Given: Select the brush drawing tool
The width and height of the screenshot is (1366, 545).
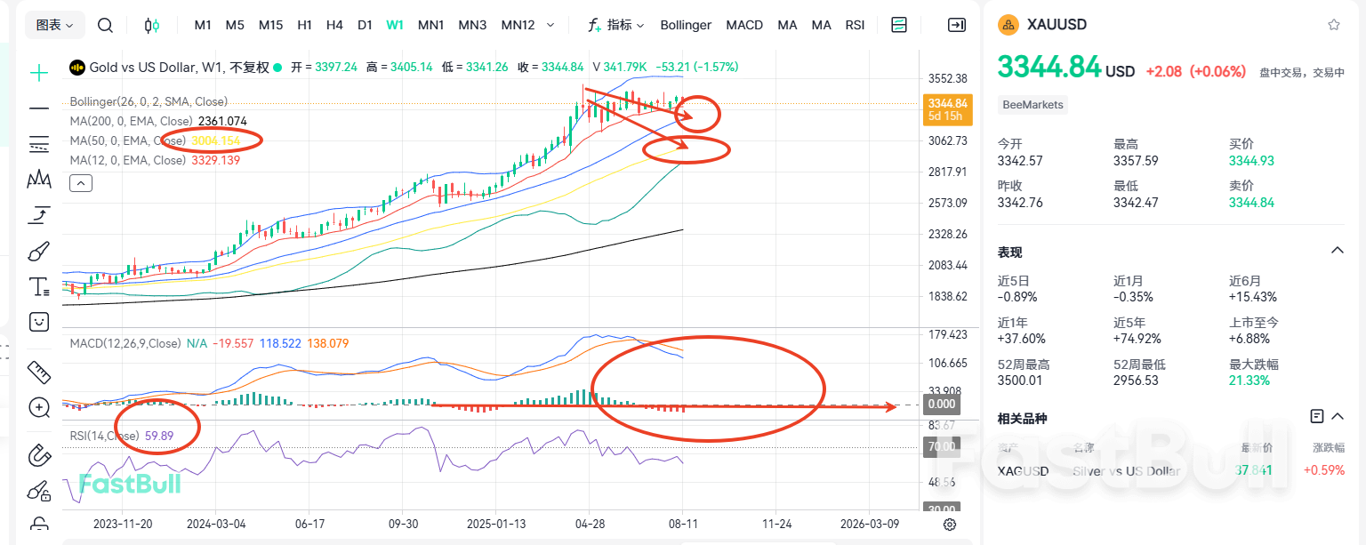Looking at the screenshot, I should coord(39,251).
